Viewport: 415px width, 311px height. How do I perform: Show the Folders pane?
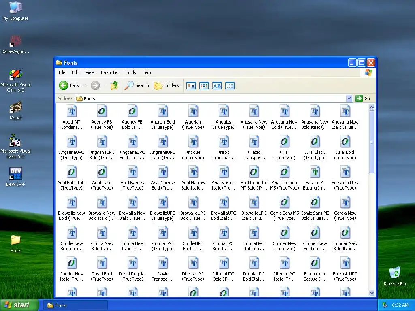point(167,85)
